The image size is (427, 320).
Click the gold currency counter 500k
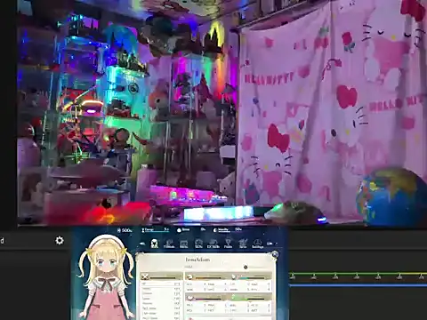point(125,230)
